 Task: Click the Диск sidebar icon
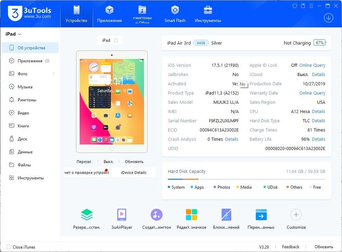(12, 139)
